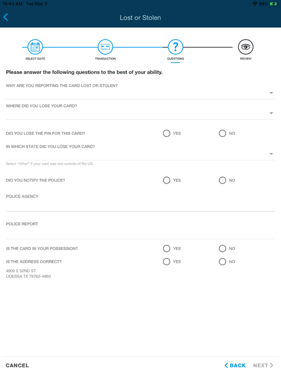Click the Questions step label
The height and width of the screenshot is (374, 281).
click(176, 58)
